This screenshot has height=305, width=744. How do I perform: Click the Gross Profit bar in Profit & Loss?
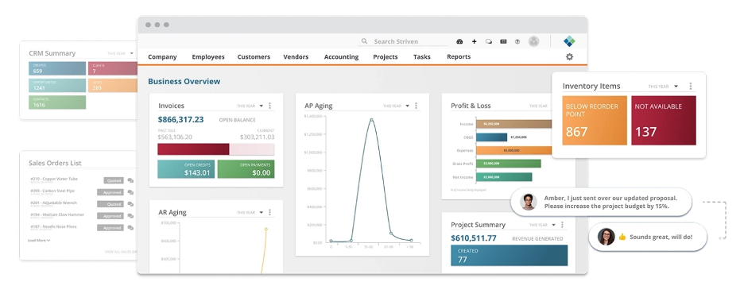coord(509,163)
